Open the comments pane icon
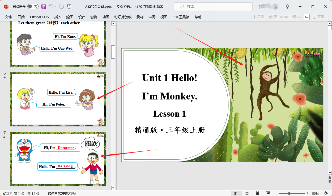 click(x=307, y=17)
